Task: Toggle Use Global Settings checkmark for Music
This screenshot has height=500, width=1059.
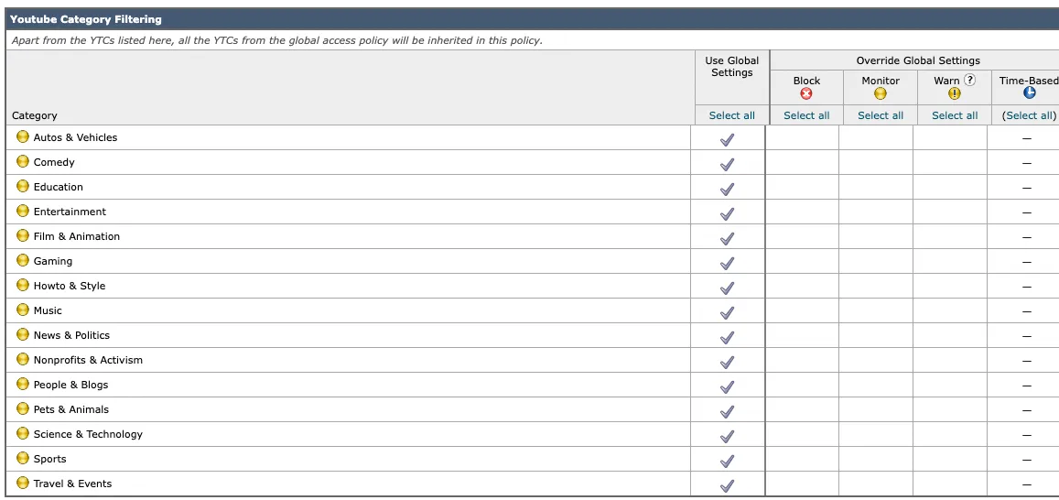Action: point(728,312)
